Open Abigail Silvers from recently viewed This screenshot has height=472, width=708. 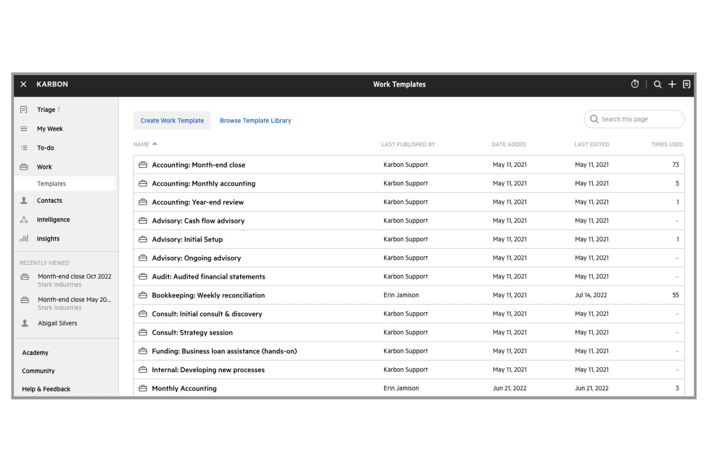tap(57, 323)
